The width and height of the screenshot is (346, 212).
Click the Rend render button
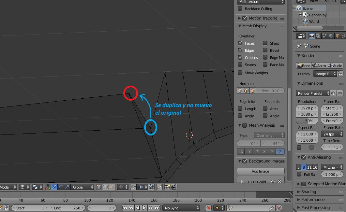pos(304,66)
